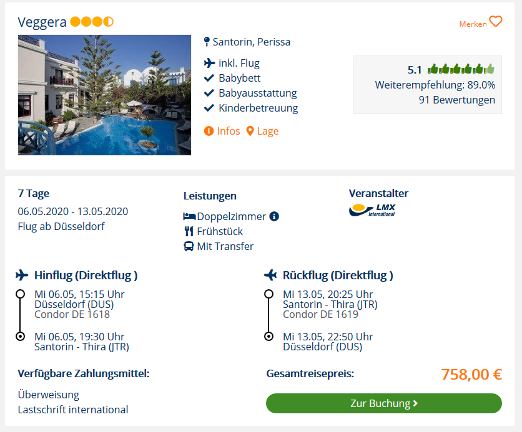Click the cutlery icon next to Frühstück

pyautogui.click(x=189, y=231)
